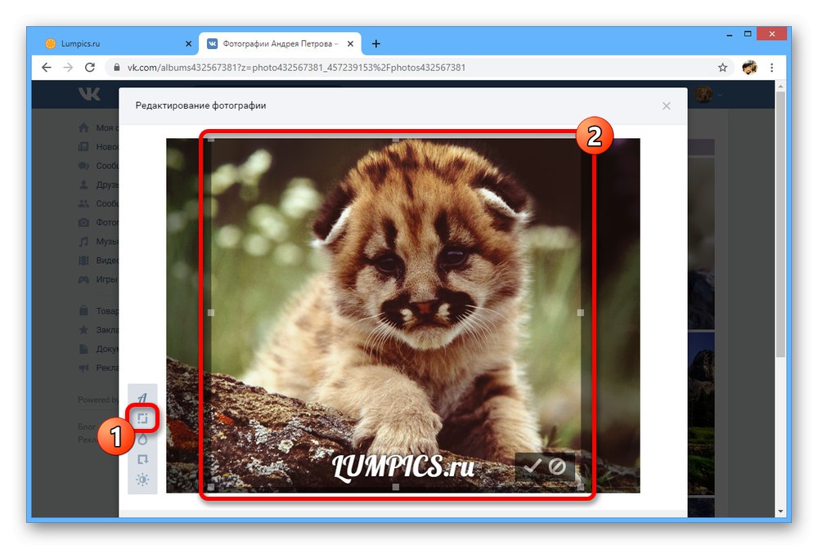
Task: Open Photos via camera icon in sidebar
Action: click(83, 222)
